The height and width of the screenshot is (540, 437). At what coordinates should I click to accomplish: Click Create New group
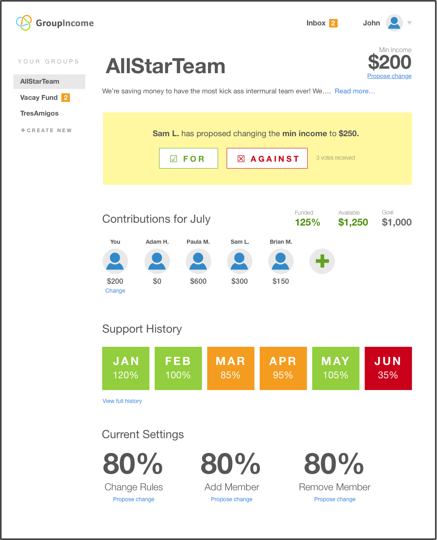46,130
